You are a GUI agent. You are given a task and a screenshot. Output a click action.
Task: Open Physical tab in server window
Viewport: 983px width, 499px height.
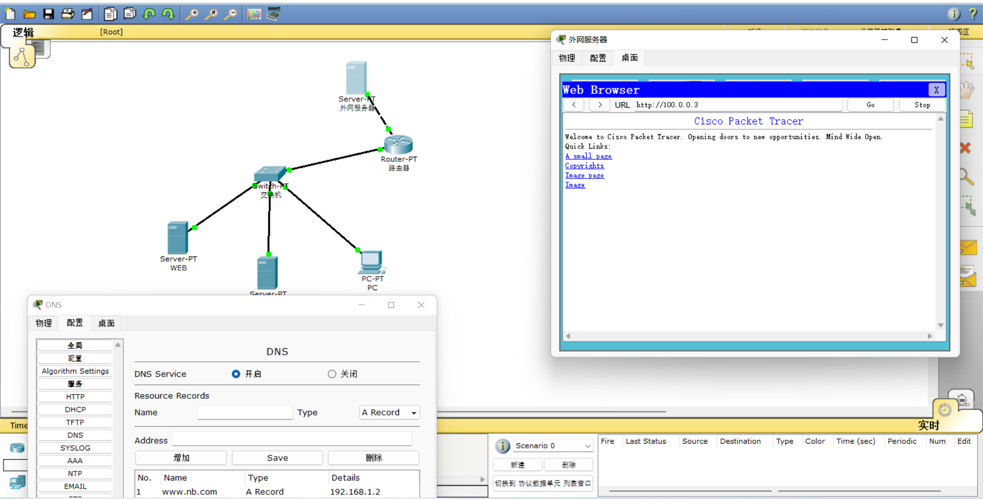[x=567, y=58]
